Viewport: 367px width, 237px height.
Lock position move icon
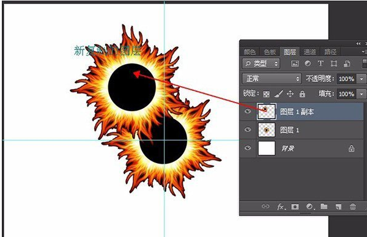[x=290, y=94]
